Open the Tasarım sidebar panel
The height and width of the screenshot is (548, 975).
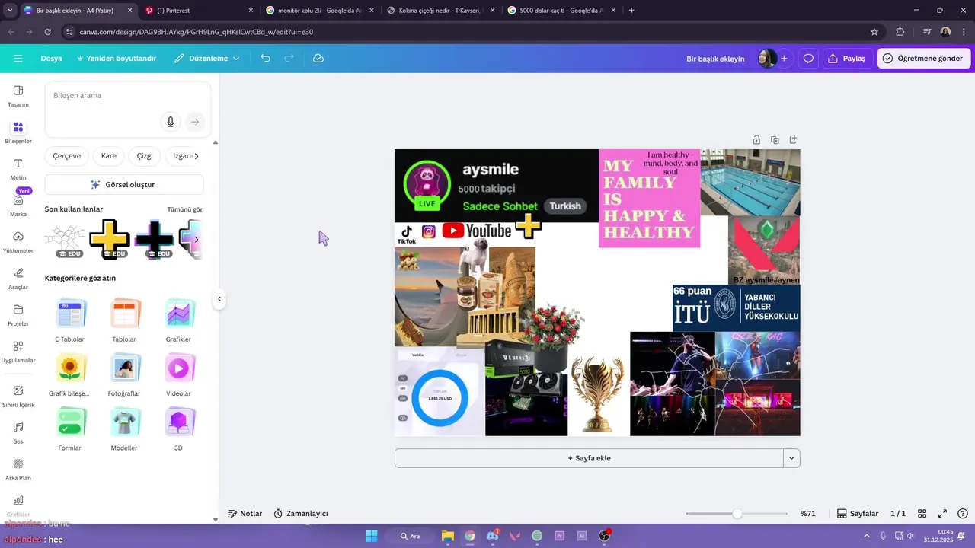[18, 96]
